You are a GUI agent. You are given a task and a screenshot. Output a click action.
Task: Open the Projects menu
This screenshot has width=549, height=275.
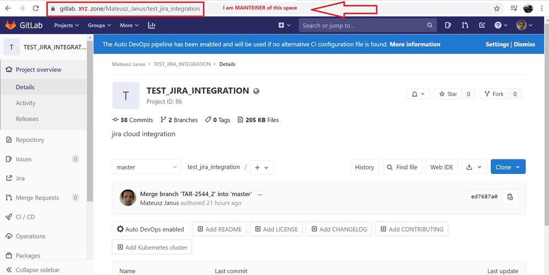(x=67, y=25)
